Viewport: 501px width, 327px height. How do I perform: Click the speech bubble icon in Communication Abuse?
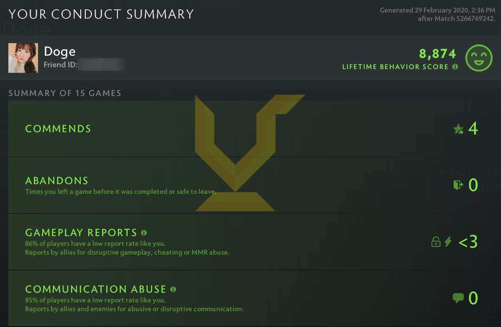(458, 298)
